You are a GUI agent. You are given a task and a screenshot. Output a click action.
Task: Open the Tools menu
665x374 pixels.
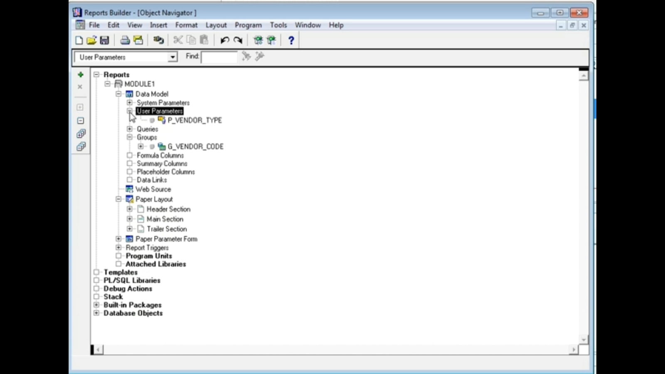click(278, 25)
